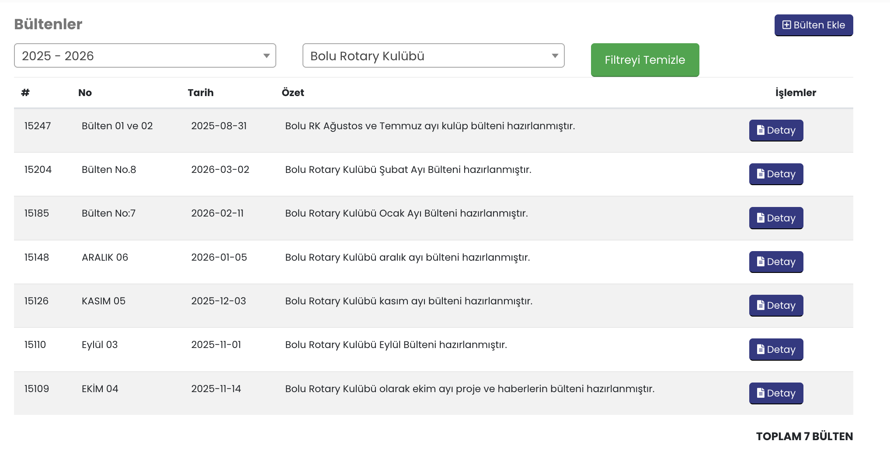Image resolution: width=890 pixels, height=462 pixels.
Task: Select the row with ID 15247
Action: (38, 126)
